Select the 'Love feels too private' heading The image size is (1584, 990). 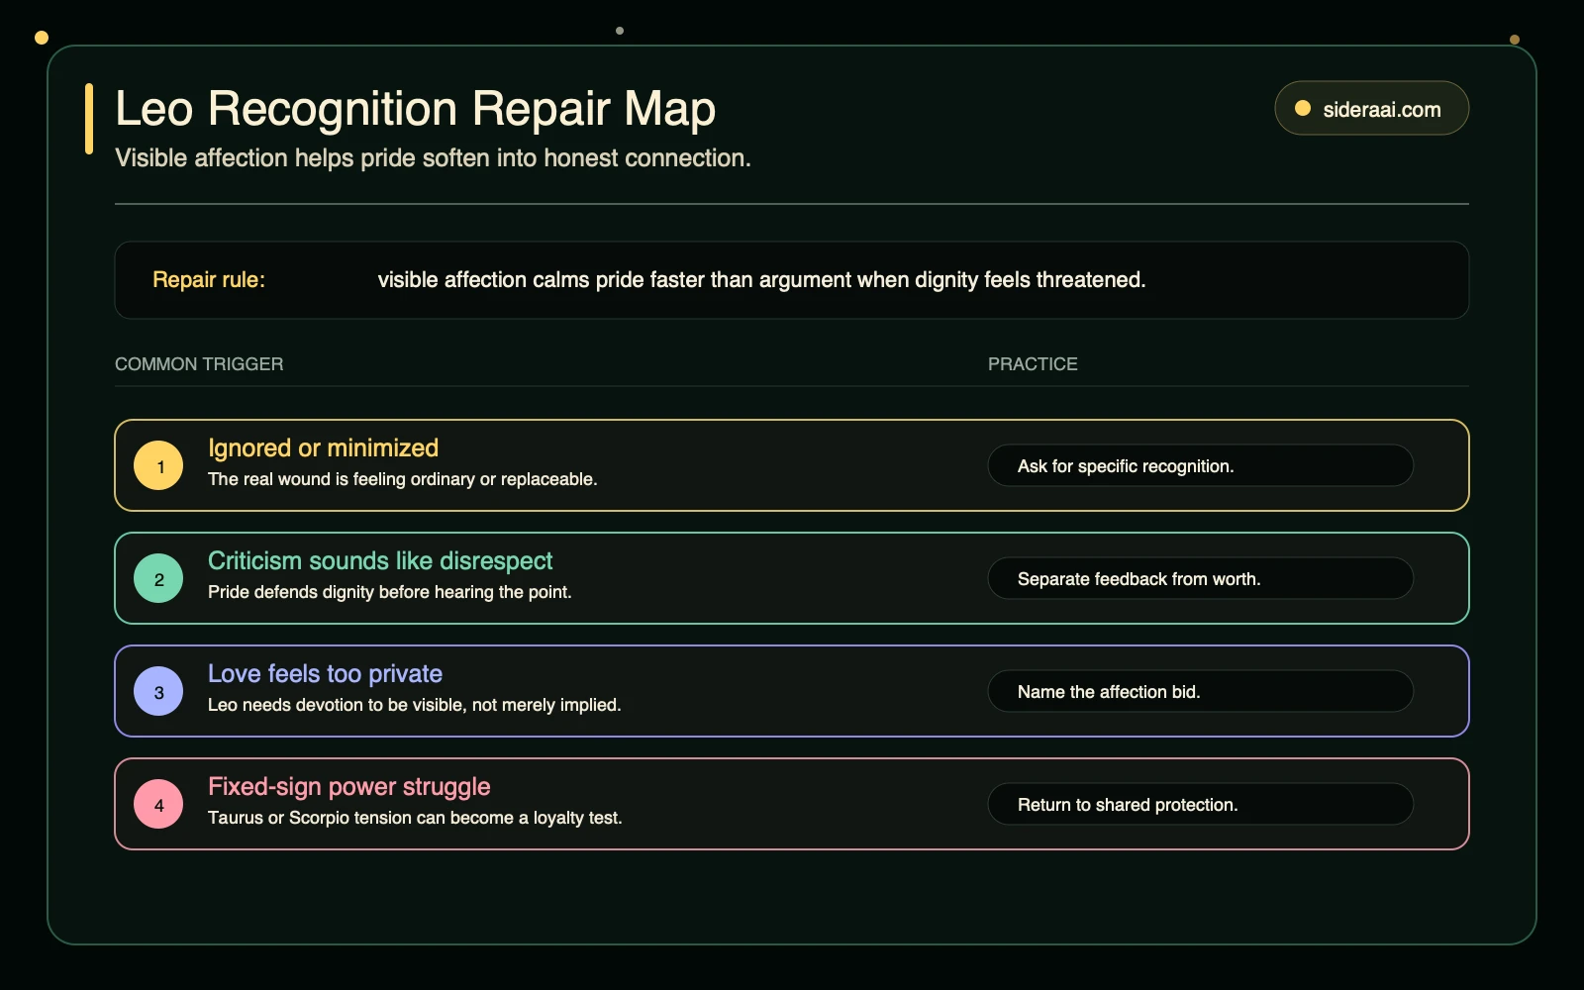tap(325, 674)
